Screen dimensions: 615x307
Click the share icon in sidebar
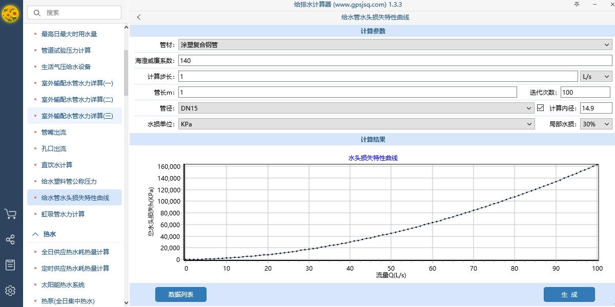(x=11, y=239)
